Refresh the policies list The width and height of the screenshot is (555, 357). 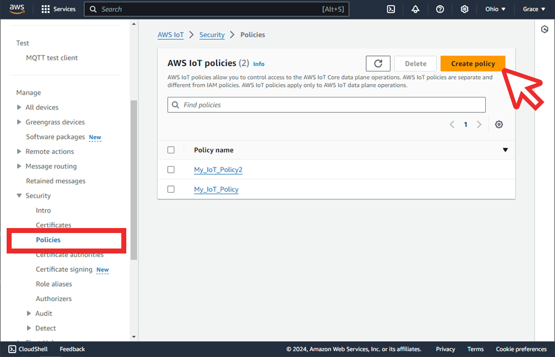click(378, 64)
